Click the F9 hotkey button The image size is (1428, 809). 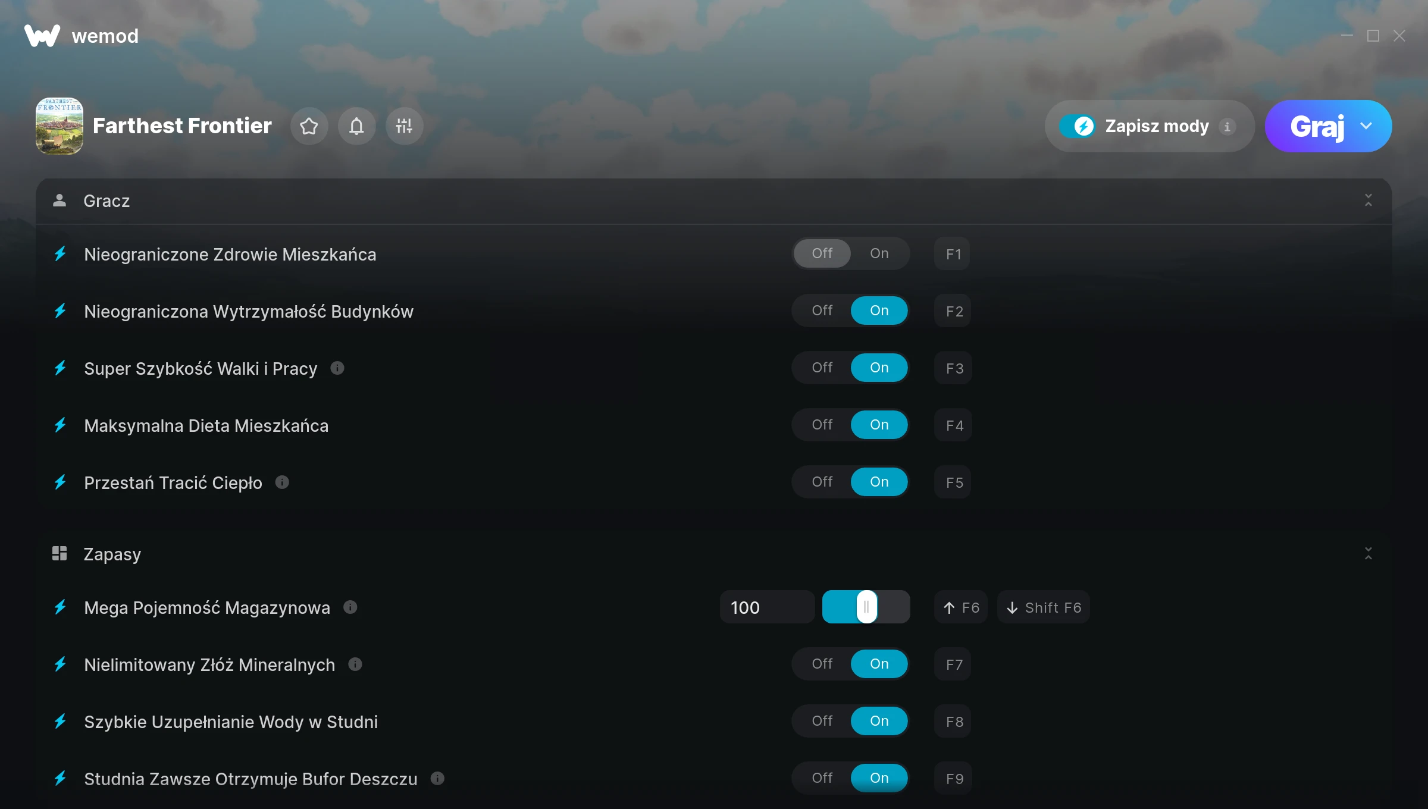pyautogui.click(x=953, y=779)
